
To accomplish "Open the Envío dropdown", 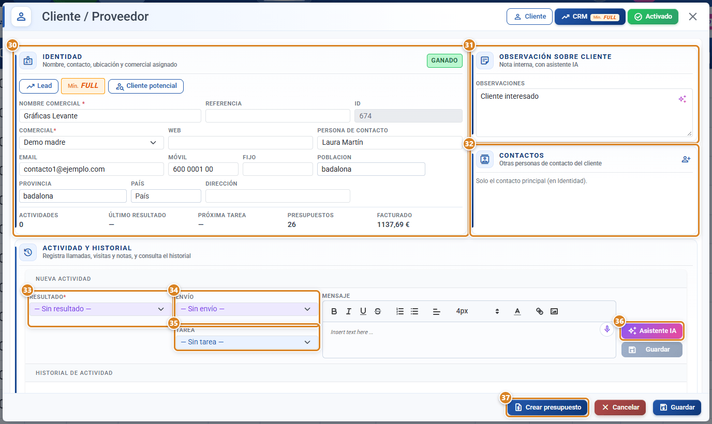I will click(x=247, y=309).
